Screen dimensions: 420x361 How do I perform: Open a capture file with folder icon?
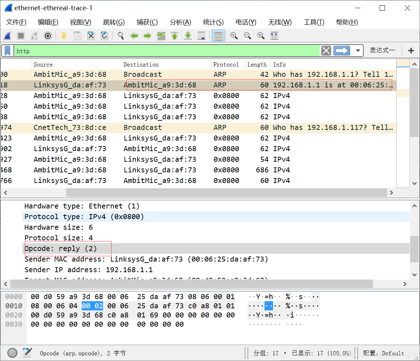click(x=64, y=36)
